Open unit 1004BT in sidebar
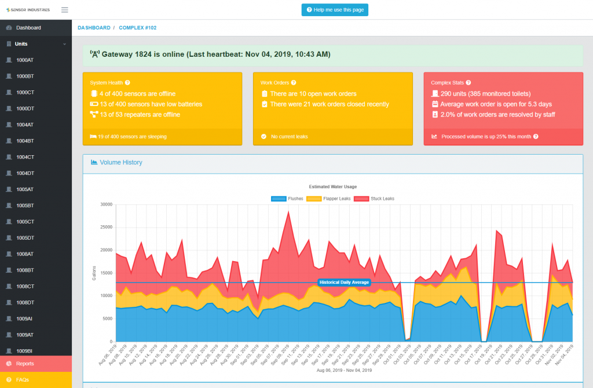This screenshot has width=593, height=388. tap(25, 141)
